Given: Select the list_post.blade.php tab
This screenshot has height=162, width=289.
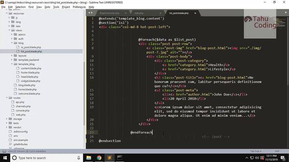Looking at the screenshot, I should pos(179,13).
